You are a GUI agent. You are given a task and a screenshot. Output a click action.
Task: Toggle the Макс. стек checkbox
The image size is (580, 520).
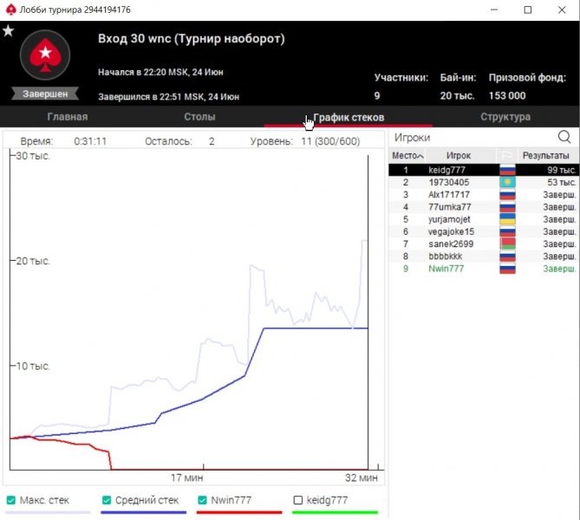point(10,500)
